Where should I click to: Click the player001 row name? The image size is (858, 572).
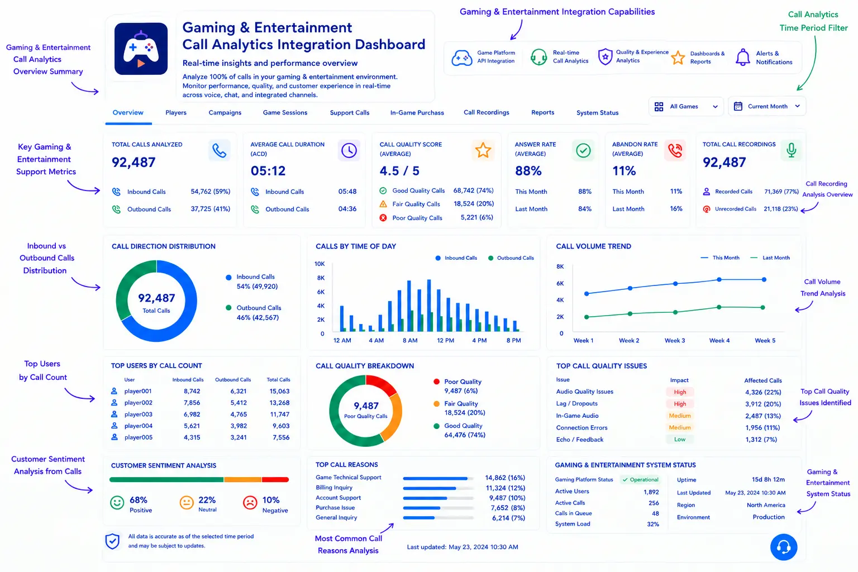(138, 391)
